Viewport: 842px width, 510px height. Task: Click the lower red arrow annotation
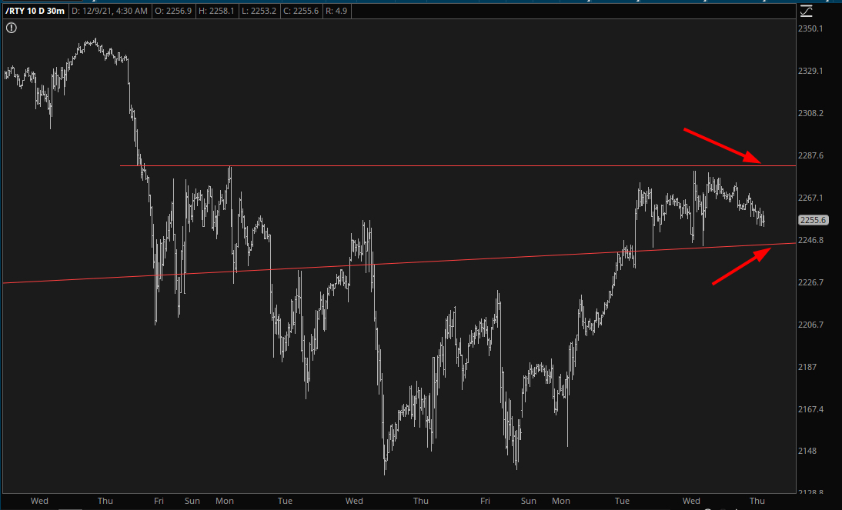click(x=741, y=266)
